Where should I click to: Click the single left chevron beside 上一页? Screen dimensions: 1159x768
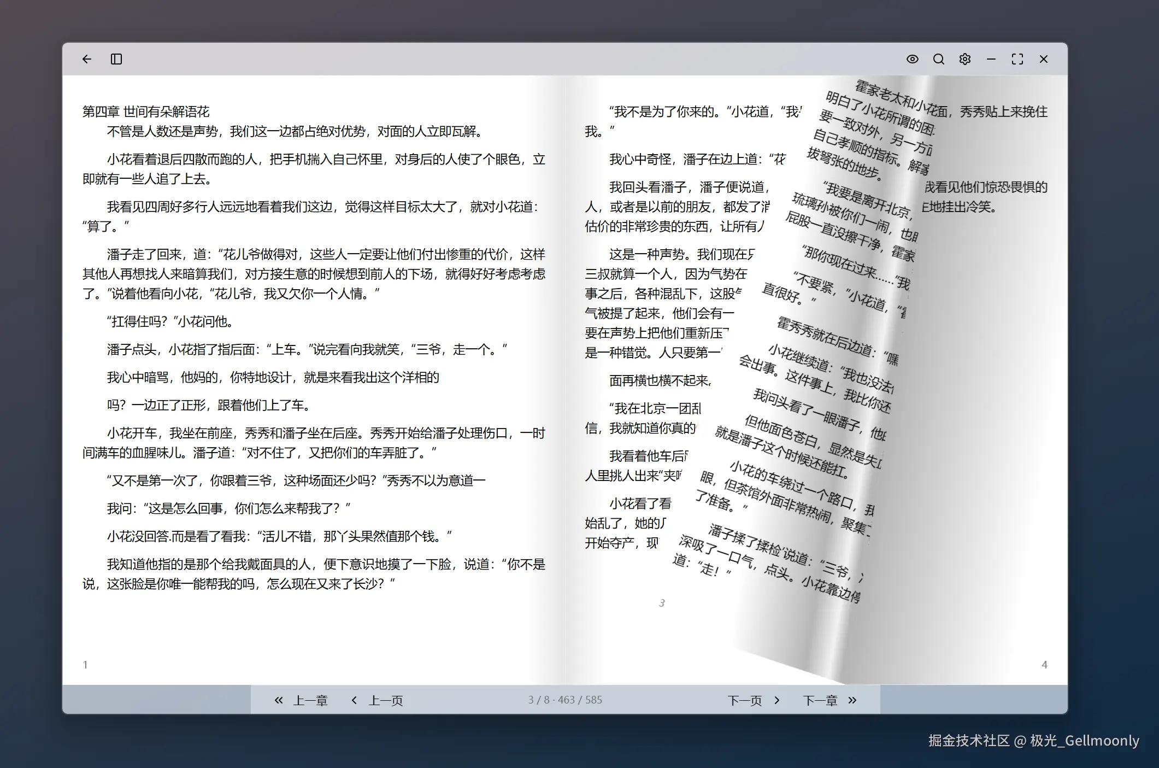[354, 700]
